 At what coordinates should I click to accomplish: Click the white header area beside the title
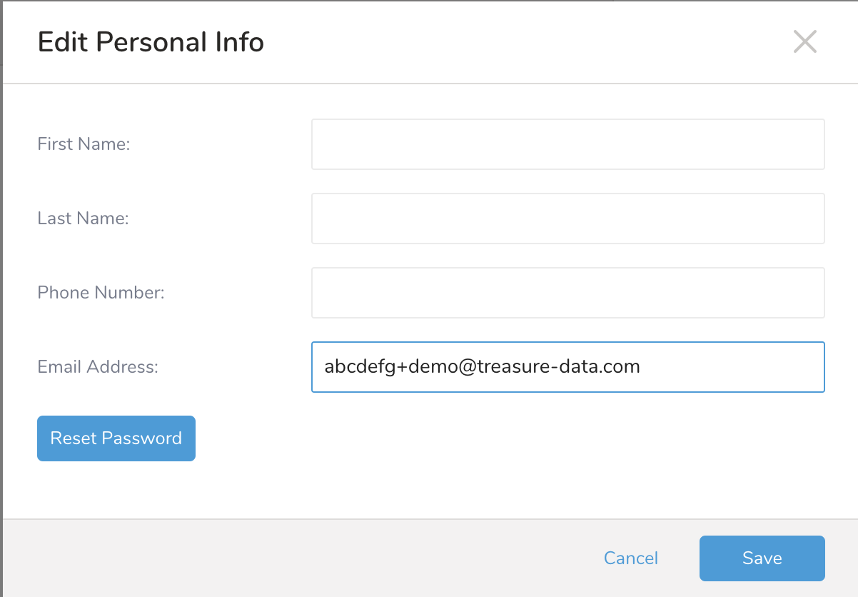[x=500, y=42]
